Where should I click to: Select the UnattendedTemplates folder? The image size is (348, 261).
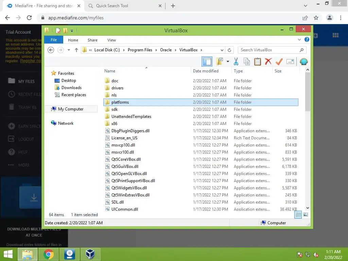pos(201,117)
